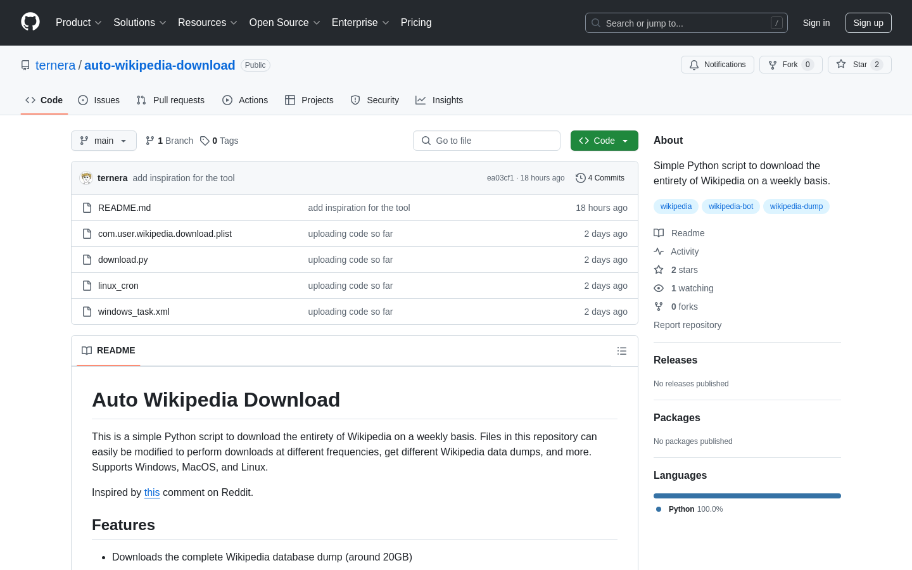Click 'add inspiration for the tool' commit message
The image size is (912, 570).
click(x=184, y=178)
